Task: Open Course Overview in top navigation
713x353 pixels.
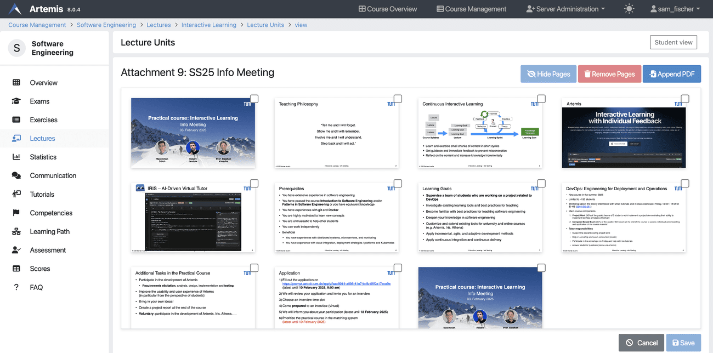Action: (x=387, y=9)
